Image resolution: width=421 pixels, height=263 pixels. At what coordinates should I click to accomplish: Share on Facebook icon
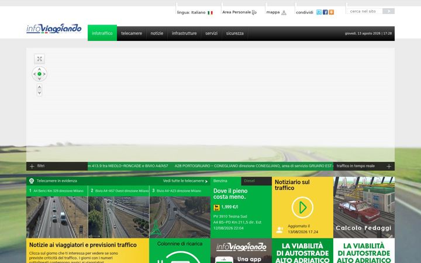point(325,12)
